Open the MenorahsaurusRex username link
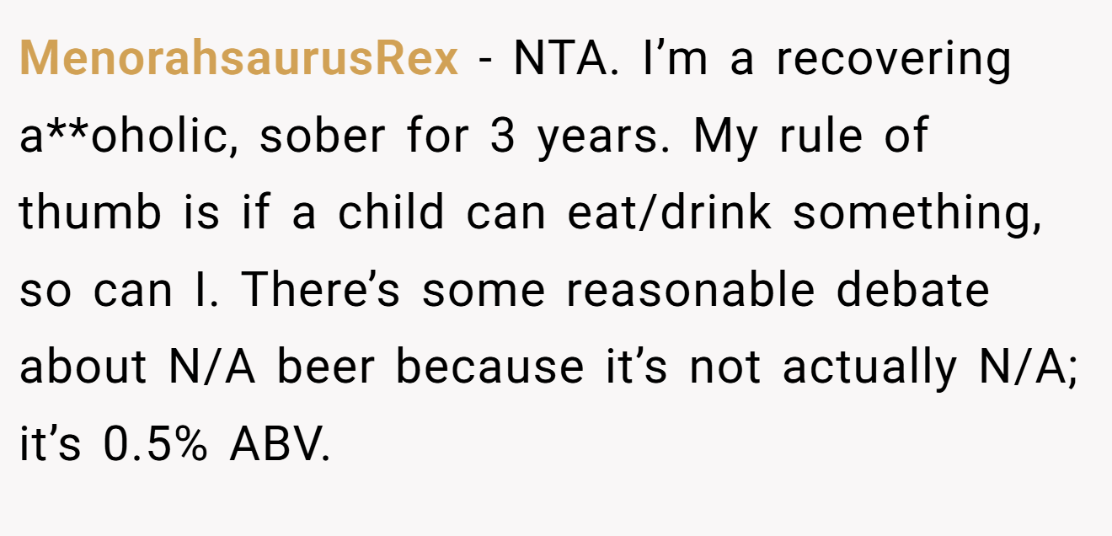 click(239, 59)
